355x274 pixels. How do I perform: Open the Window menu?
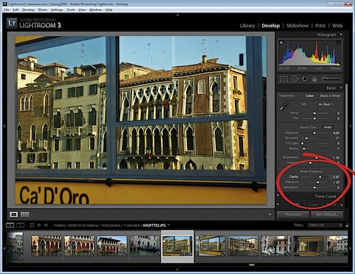pos(95,10)
